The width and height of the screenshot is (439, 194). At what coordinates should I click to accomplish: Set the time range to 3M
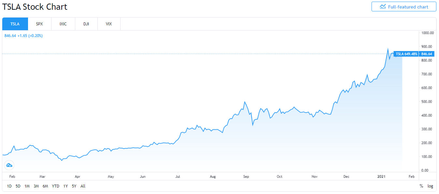36,186
